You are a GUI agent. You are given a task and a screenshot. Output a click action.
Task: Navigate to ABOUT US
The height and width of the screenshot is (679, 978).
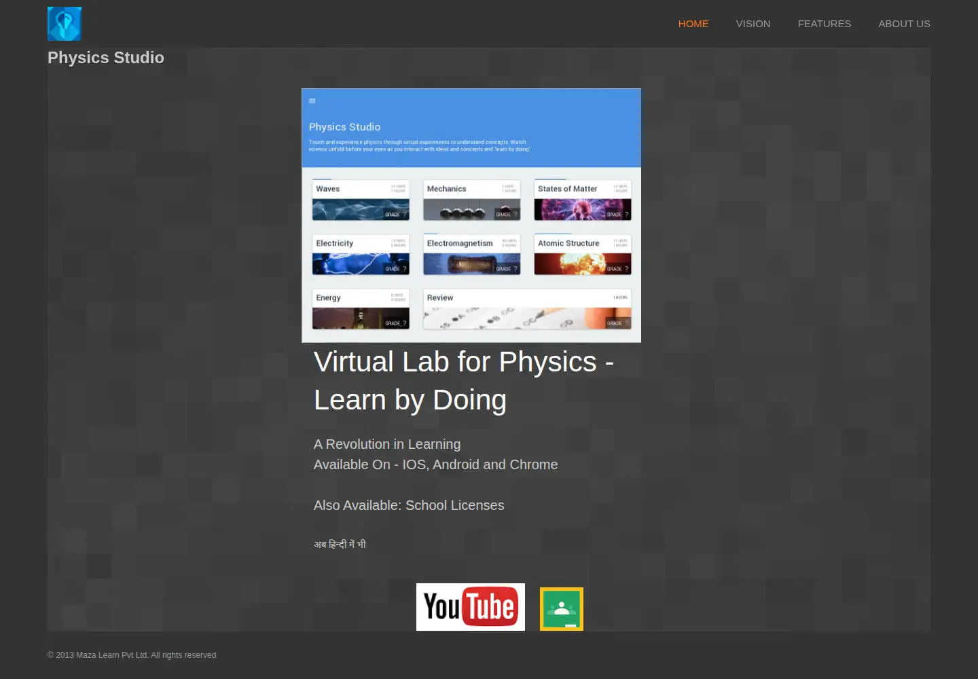tap(904, 24)
